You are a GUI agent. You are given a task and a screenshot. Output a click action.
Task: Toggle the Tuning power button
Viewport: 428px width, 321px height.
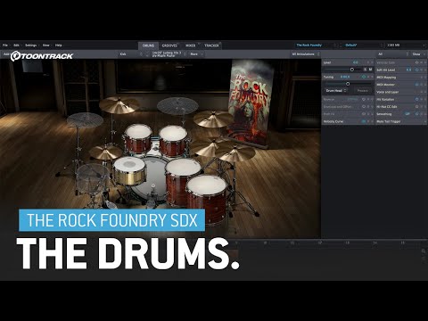point(364,77)
